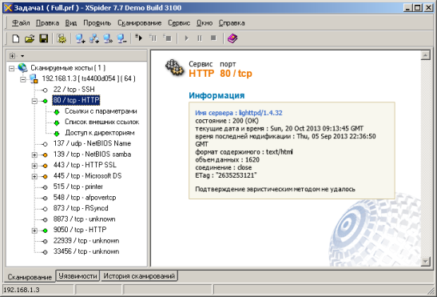Follow the Имя сервера : lighttpd/1.4.32 link
Viewport: 437px width, 297px height.
coord(239,113)
